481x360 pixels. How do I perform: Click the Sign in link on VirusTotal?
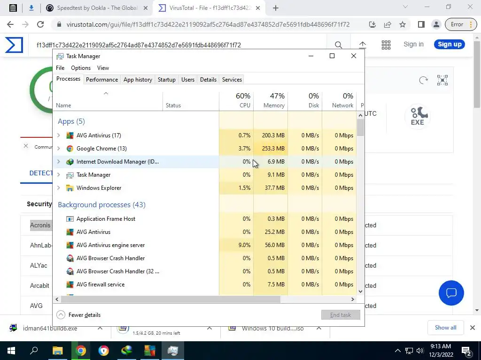coord(413,45)
